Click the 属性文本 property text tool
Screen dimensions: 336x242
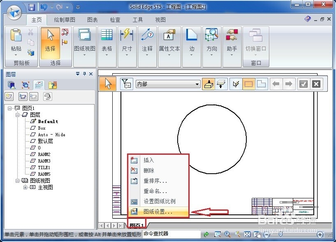169,43
